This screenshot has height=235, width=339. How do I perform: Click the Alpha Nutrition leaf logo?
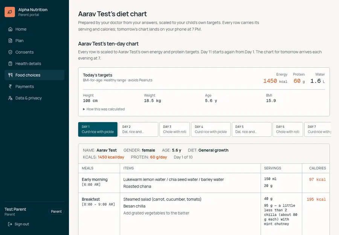[x=10, y=12]
